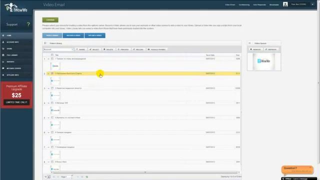This screenshot has height=180, width=320.
Task: Click thumbnail under video row 4
Action: point(55,110)
